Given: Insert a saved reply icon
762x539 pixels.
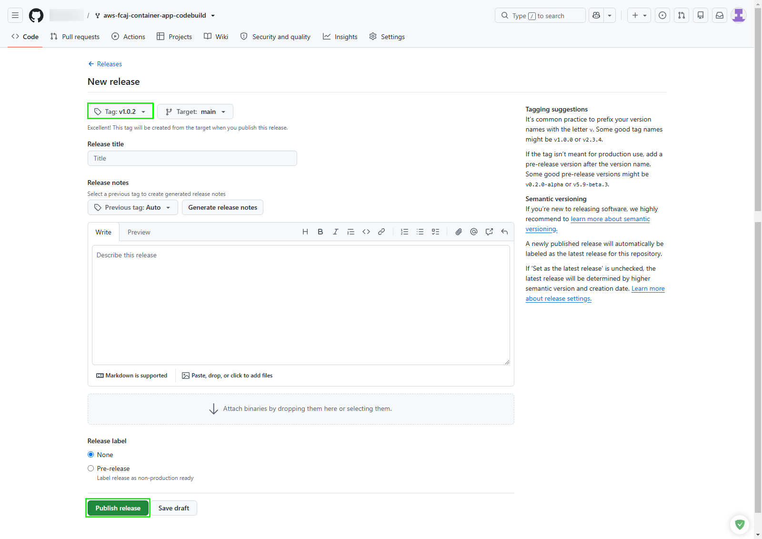Looking at the screenshot, I should coord(504,232).
